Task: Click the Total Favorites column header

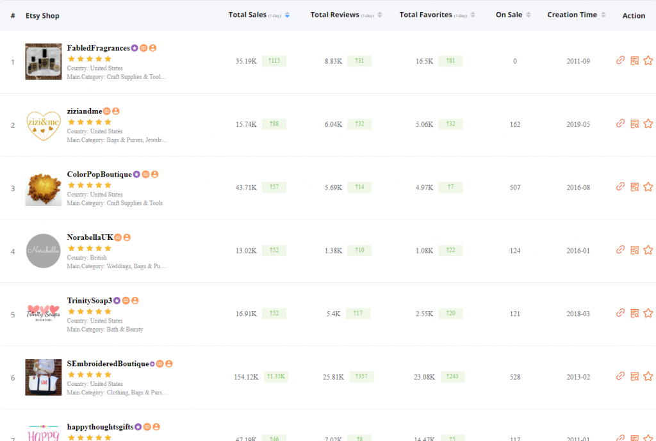Action: point(425,15)
